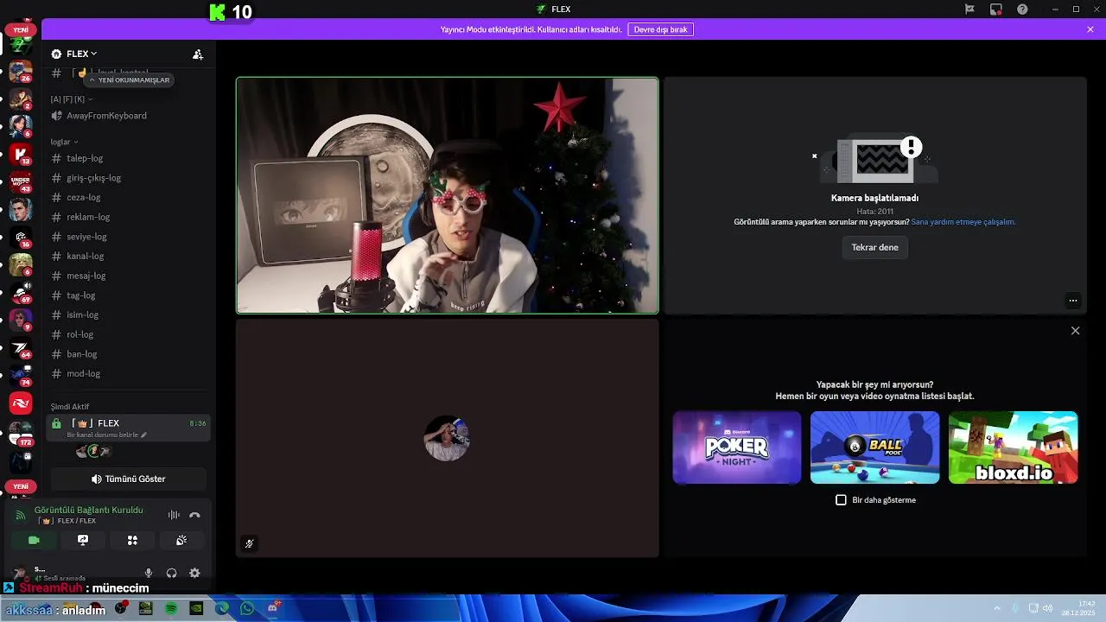Follow the Sana yardım etmeye çalışalım link
Image resolution: width=1106 pixels, height=622 pixels.
pyautogui.click(x=963, y=222)
